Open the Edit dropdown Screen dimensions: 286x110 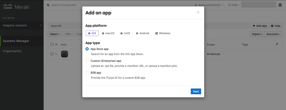(69, 34)
